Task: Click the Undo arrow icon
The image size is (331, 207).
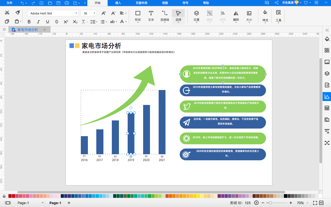Action: click(x=22, y=3)
